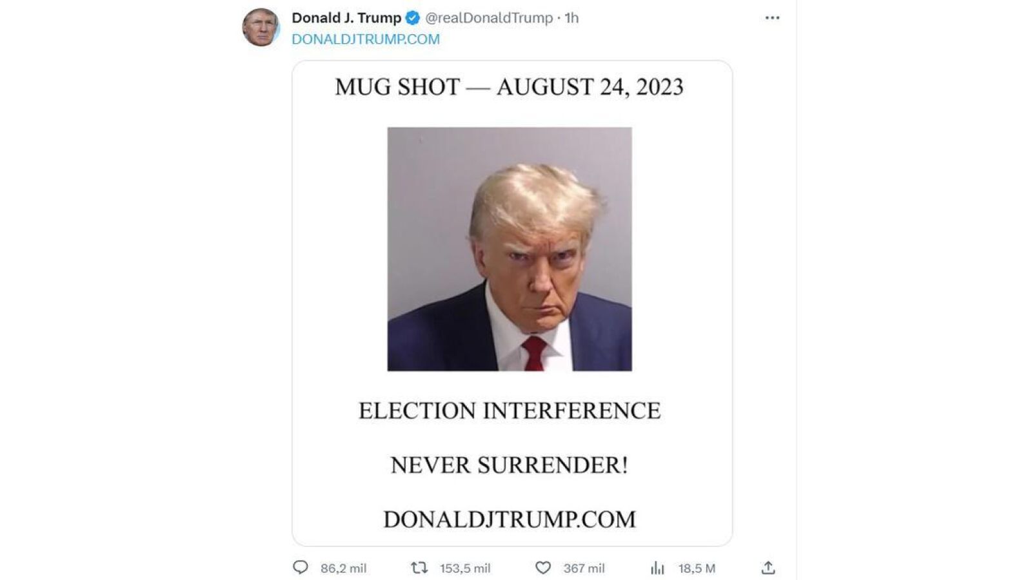This screenshot has height=580, width=1032.
Task: Click the NEVER SURRENDER! text in the image
Action: click(x=509, y=465)
